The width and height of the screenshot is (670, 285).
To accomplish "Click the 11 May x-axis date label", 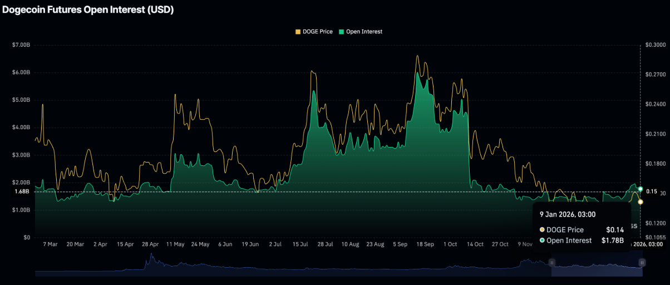I will point(175,244).
